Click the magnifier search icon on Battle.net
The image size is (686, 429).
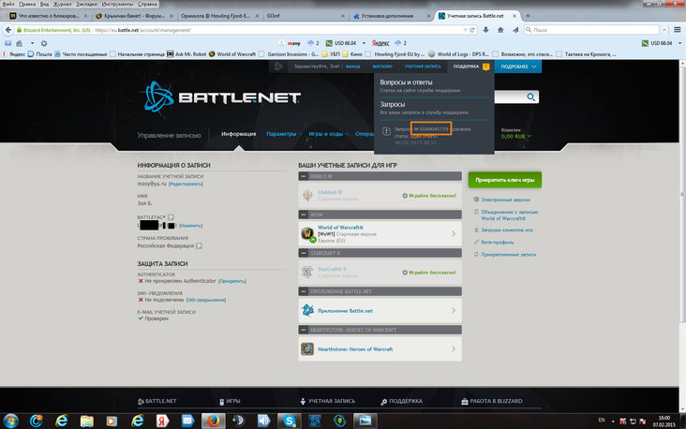[530, 97]
